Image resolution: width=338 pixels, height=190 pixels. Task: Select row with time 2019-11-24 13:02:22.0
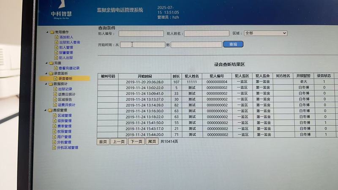(x=217, y=88)
